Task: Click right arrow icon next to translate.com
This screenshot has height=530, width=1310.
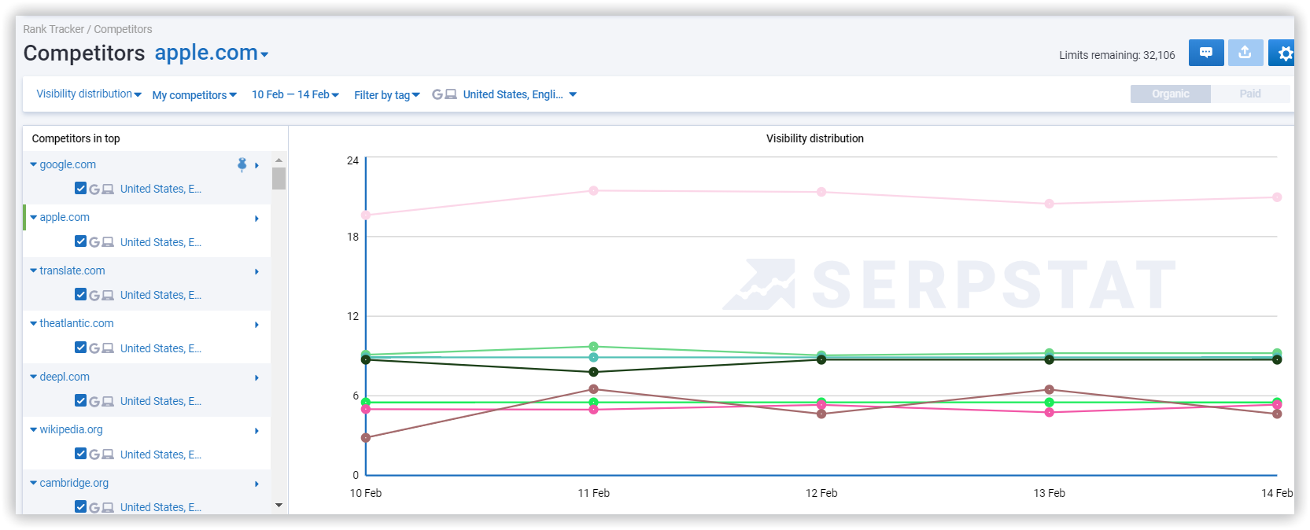Action: 256,271
